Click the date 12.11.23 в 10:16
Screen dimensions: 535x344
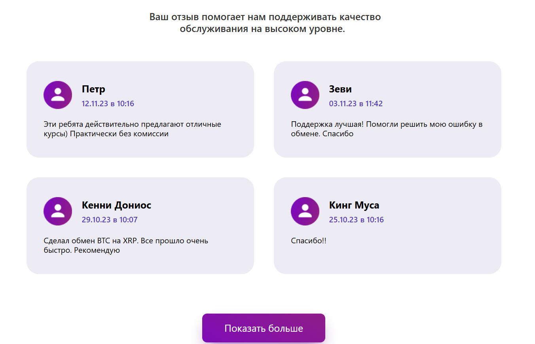(x=108, y=104)
